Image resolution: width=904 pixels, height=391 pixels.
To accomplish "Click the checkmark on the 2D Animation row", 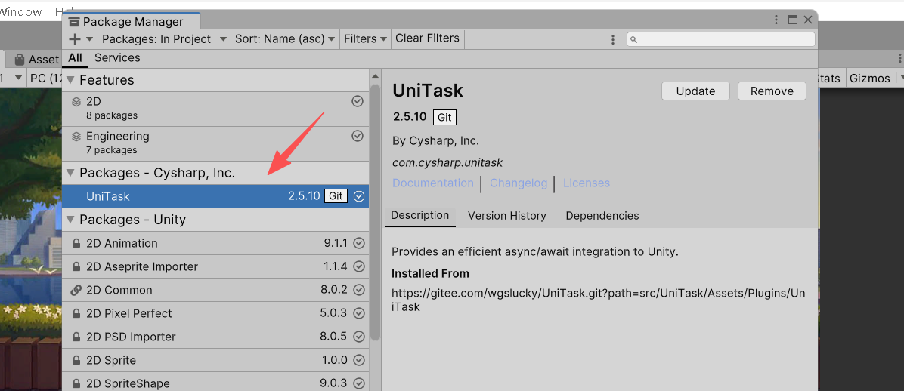I will click(359, 243).
